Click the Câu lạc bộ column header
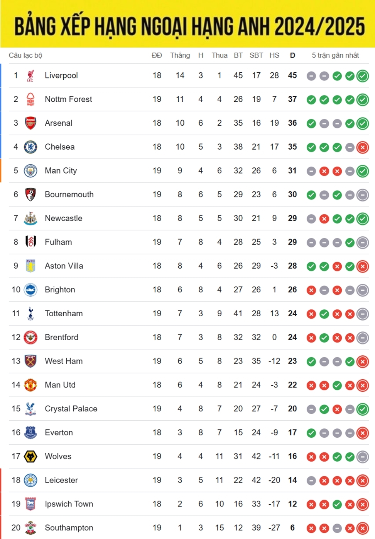The image size is (375, 539). pos(25,55)
